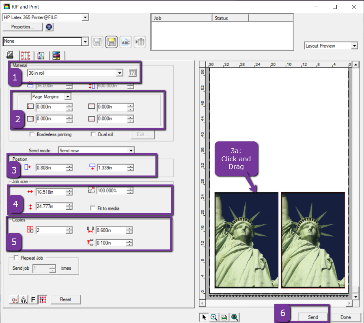Select the zoom magnifier tool in preview toolbar
The image size is (364, 323).
[214, 317]
